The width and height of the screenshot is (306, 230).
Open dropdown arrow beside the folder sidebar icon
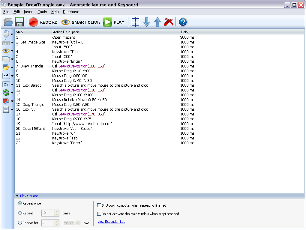[12, 68]
